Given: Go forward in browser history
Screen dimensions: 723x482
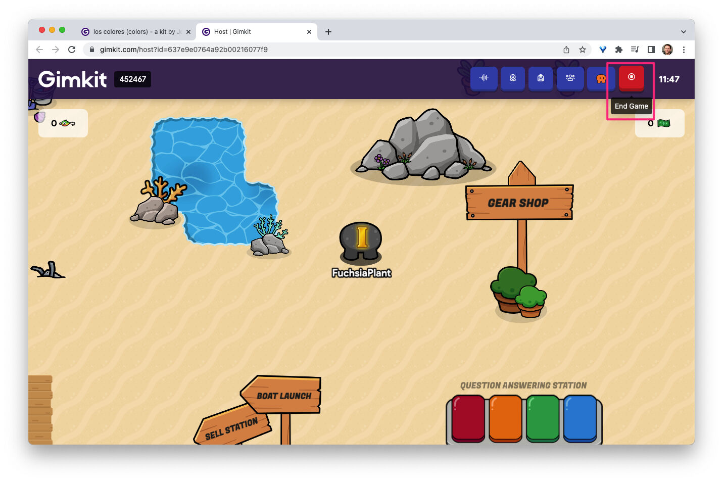Looking at the screenshot, I should 56,50.
